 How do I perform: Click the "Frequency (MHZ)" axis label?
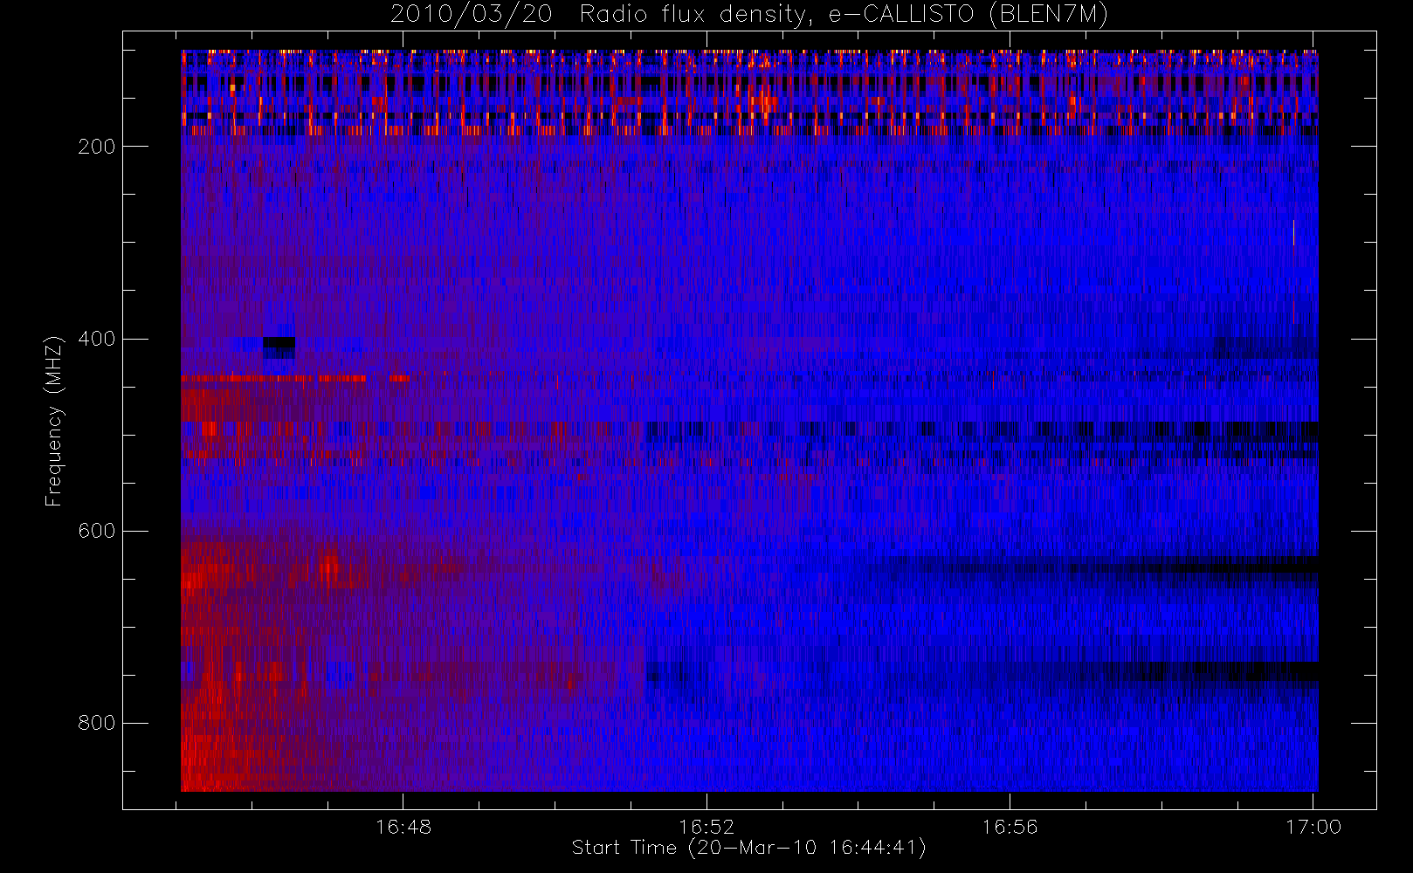(54, 421)
